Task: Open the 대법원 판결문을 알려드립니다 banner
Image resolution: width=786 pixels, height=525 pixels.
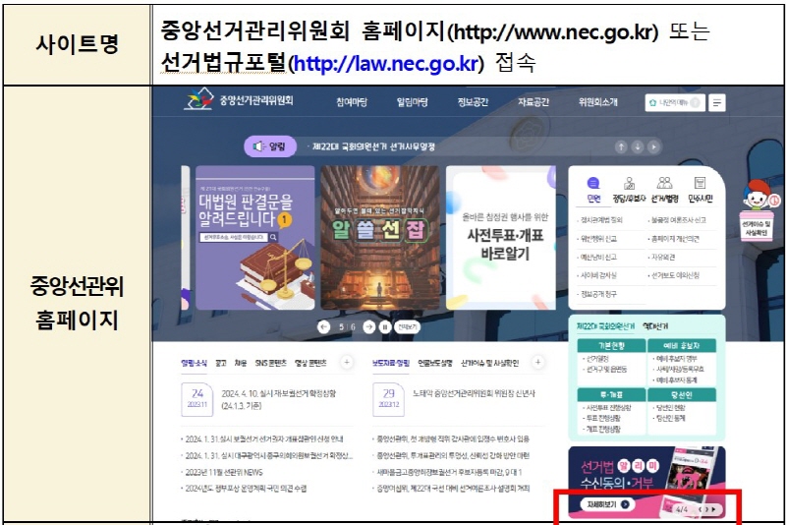Action: pos(255,238)
